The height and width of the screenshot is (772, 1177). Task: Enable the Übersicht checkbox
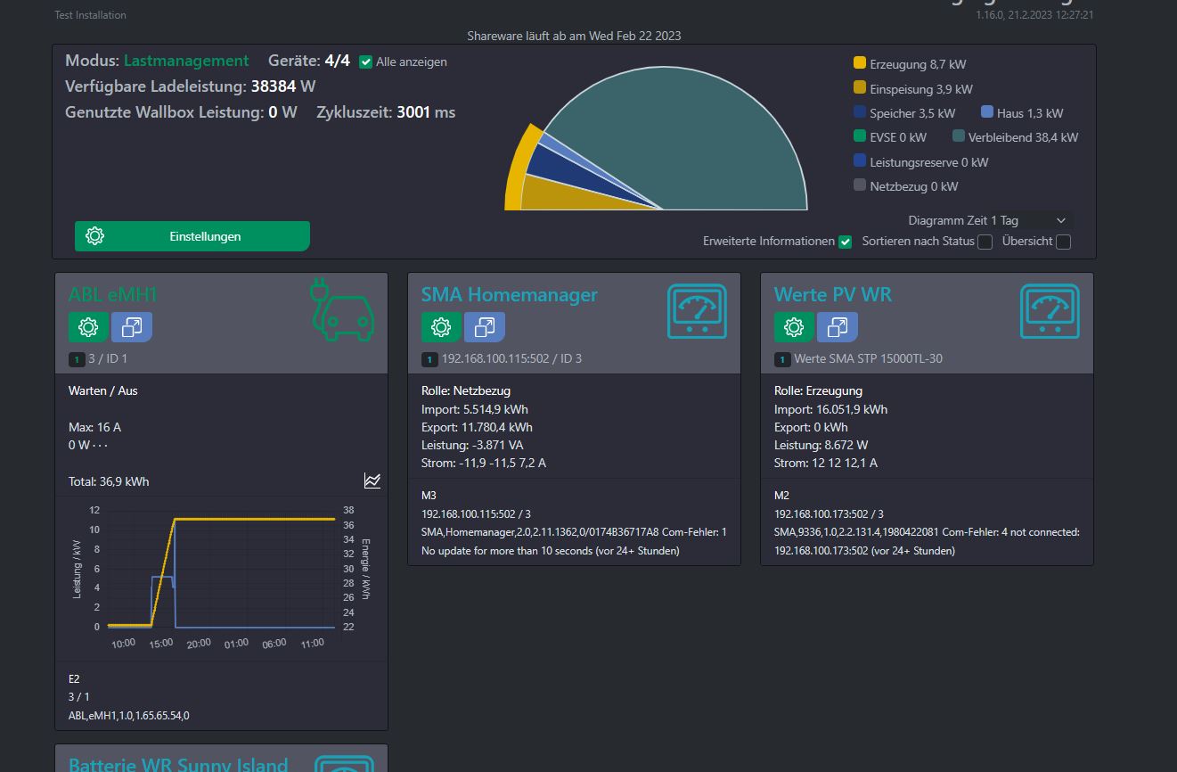(1063, 242)
